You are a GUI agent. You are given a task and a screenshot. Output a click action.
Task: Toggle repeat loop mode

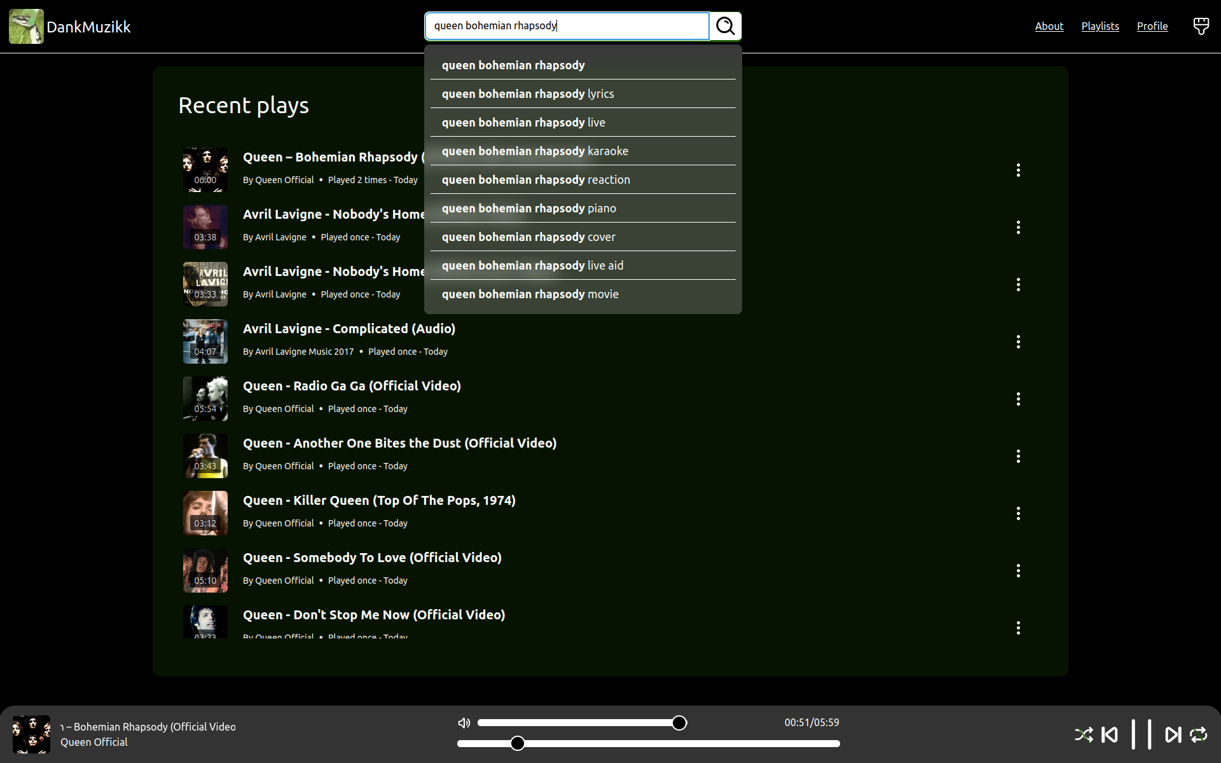(x=1199, y=735)
